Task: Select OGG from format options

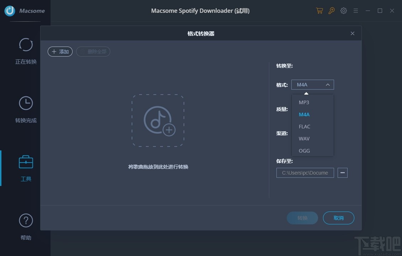Action: (x=304, y=151)
